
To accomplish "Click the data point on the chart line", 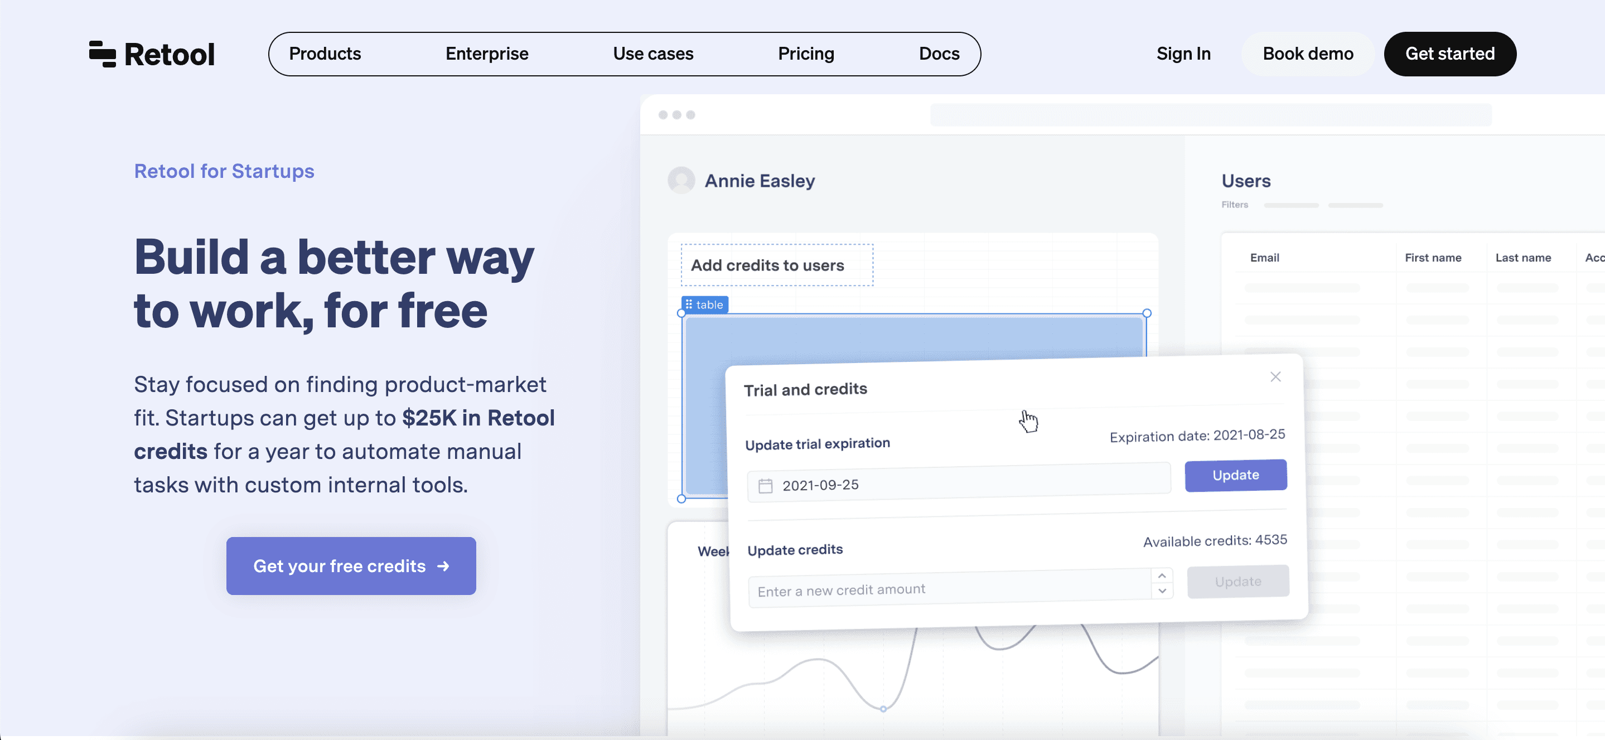I will (883, 709).
